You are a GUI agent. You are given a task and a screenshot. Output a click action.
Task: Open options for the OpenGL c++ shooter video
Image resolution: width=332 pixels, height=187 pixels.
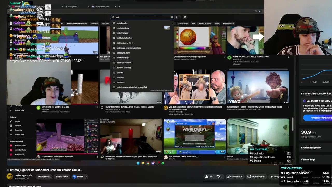161,157
